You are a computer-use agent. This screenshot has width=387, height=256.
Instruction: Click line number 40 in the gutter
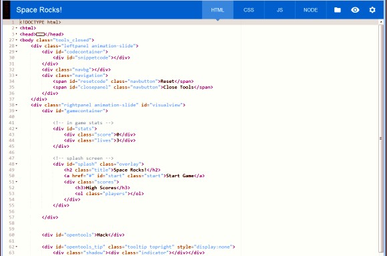click(11, 117)
